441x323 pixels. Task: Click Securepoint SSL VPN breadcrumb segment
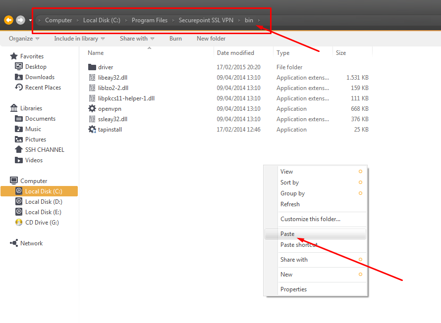click(x=206, y=20)
